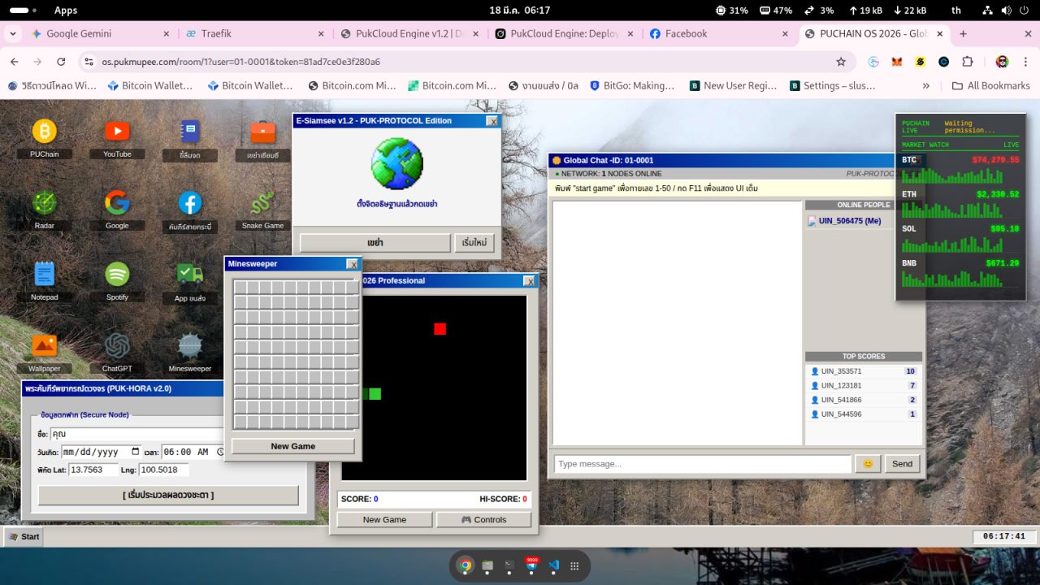Launch the Snake Game shortcut
This screenshot has height=585, width=1040.
262,203
